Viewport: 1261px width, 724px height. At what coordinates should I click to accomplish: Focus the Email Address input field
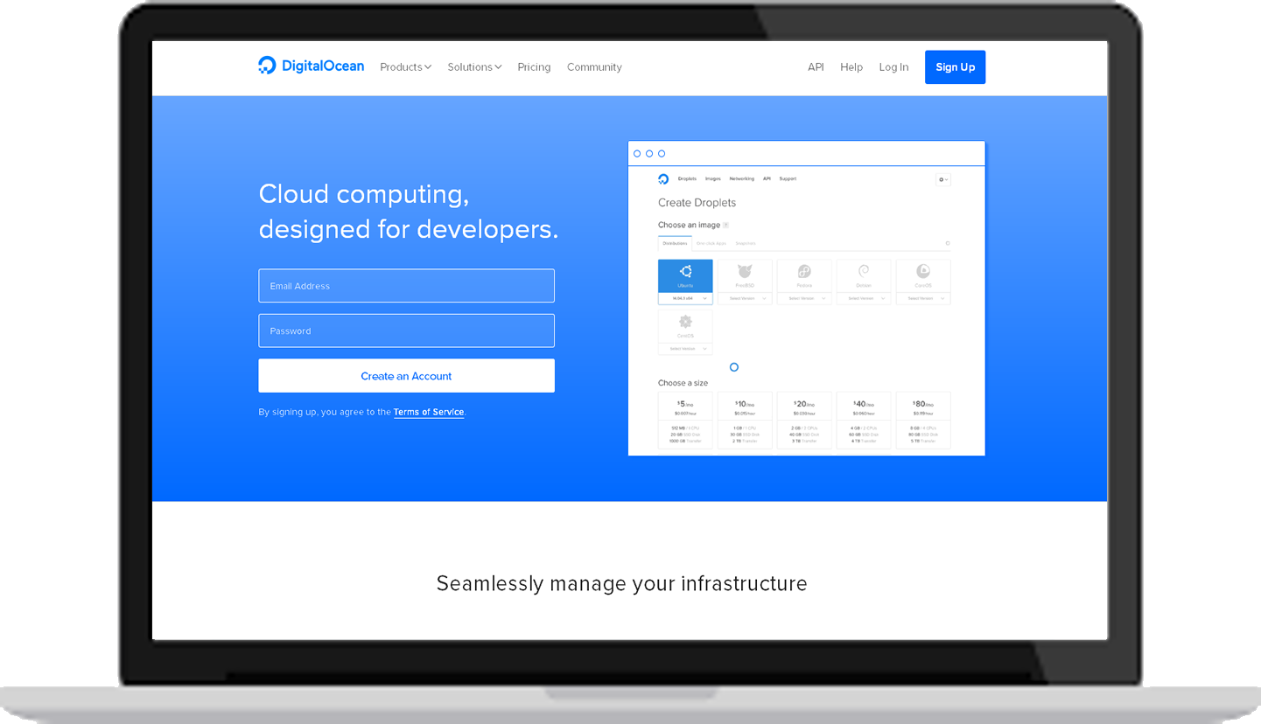tap(406, 286)
